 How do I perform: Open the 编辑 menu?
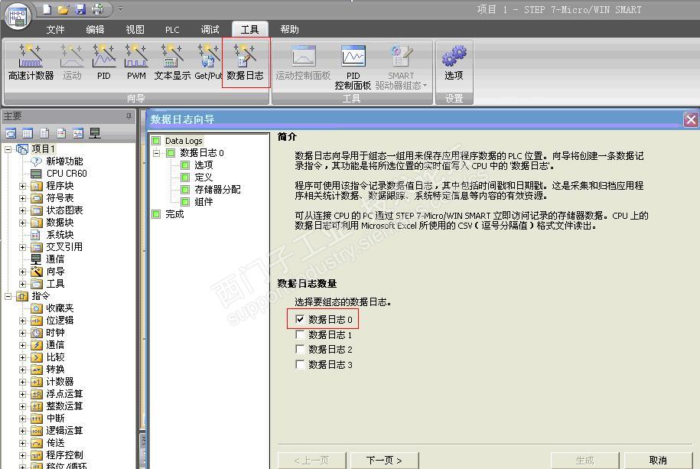point(95,30)
